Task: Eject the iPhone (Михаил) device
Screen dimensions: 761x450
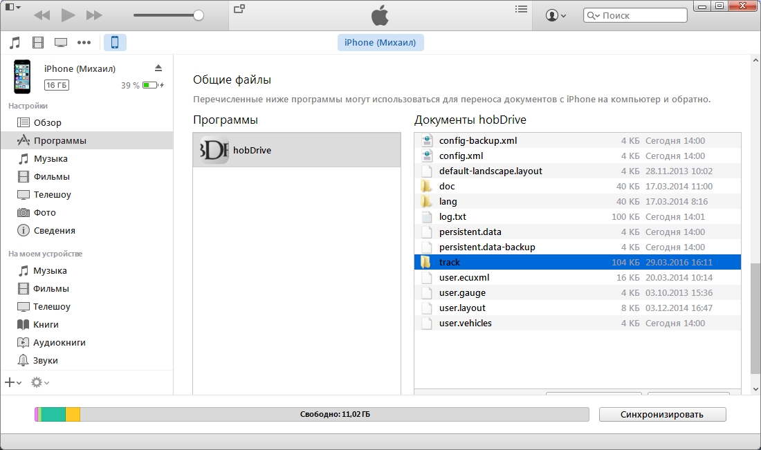Action: (158, 68)
